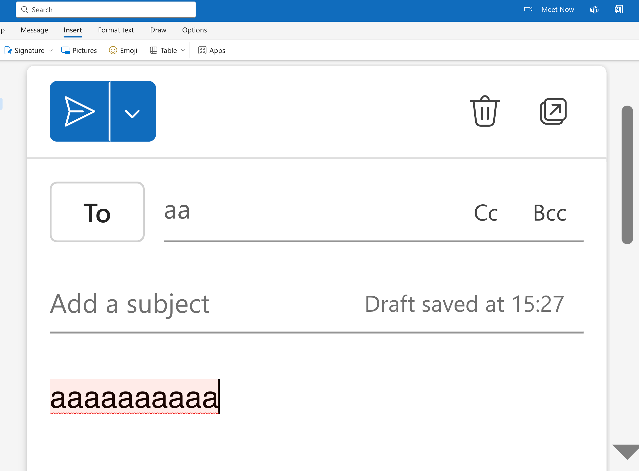Insert a Table

163,50
